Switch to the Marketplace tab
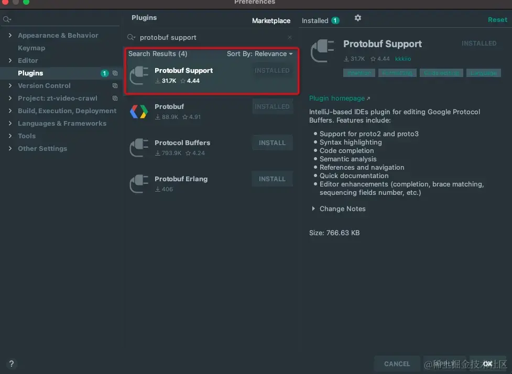512x374 pixels. coord(271,20)
